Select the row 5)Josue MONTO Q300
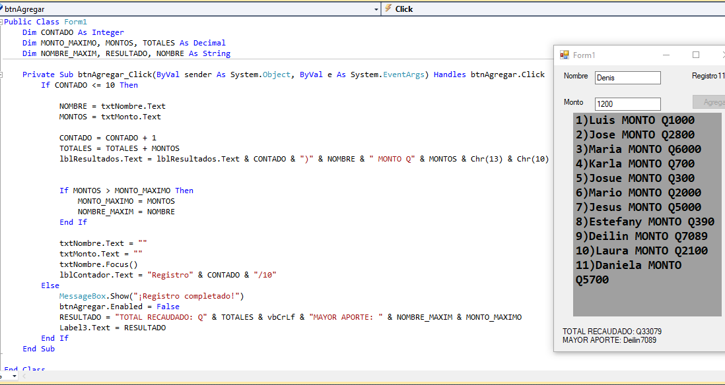Image resolution: width=725 pixels, height=385 pixels. 635,178
